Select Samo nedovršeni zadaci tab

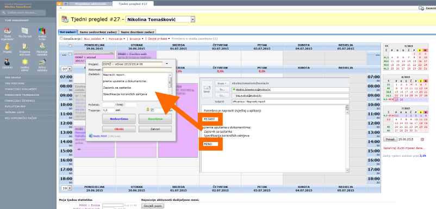pyautogui.click(x=98, y=32)
